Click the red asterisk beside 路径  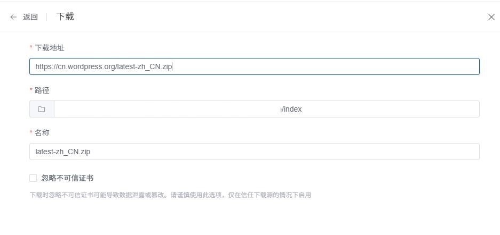point(31,90)
